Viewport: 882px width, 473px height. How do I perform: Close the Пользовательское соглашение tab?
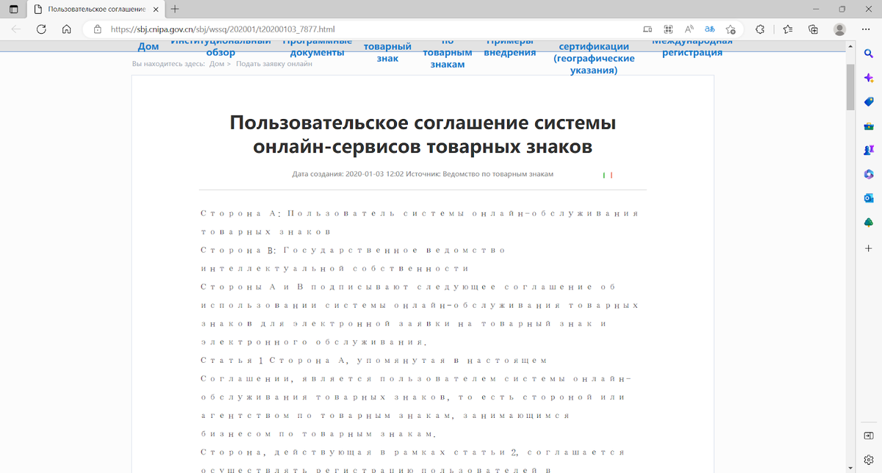click(x=157, y=9)
